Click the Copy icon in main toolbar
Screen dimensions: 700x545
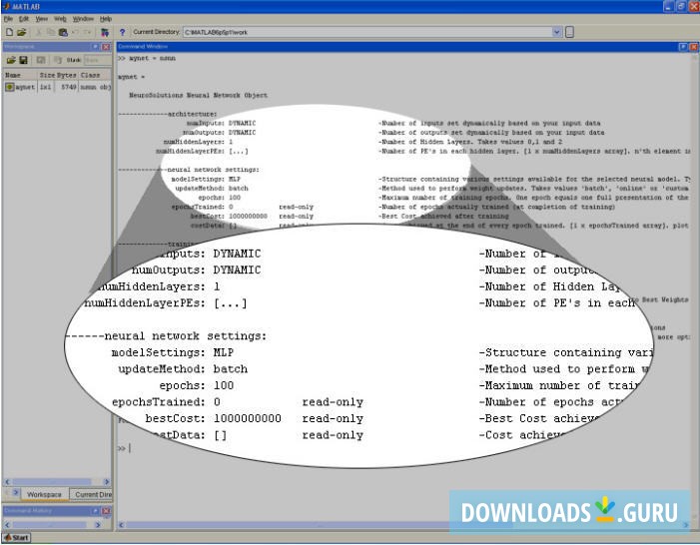[51, 32]
